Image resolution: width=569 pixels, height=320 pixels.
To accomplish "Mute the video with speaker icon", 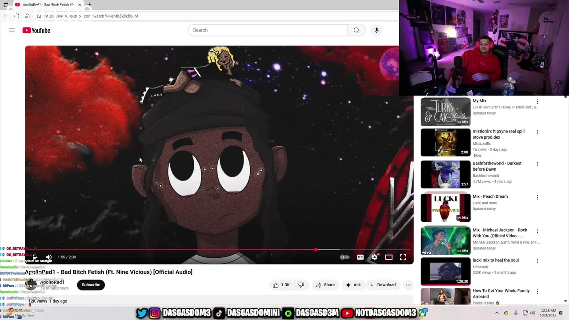I will (x=49, y=257).
